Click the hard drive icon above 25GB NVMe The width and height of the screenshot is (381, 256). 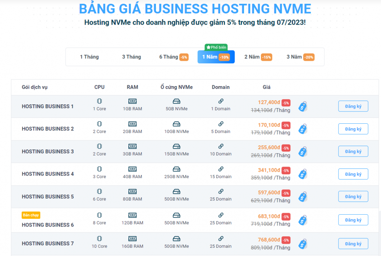(177, 169)
